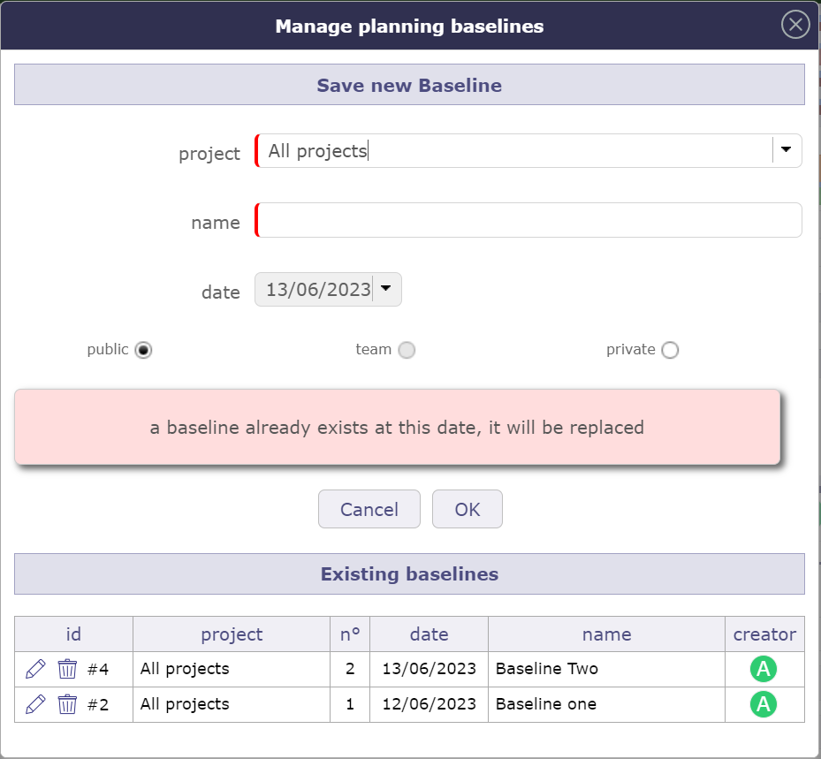Screen dimensions: 821x759
Task: Close the Manage planning baselines dialog
Action: [795, 25]
